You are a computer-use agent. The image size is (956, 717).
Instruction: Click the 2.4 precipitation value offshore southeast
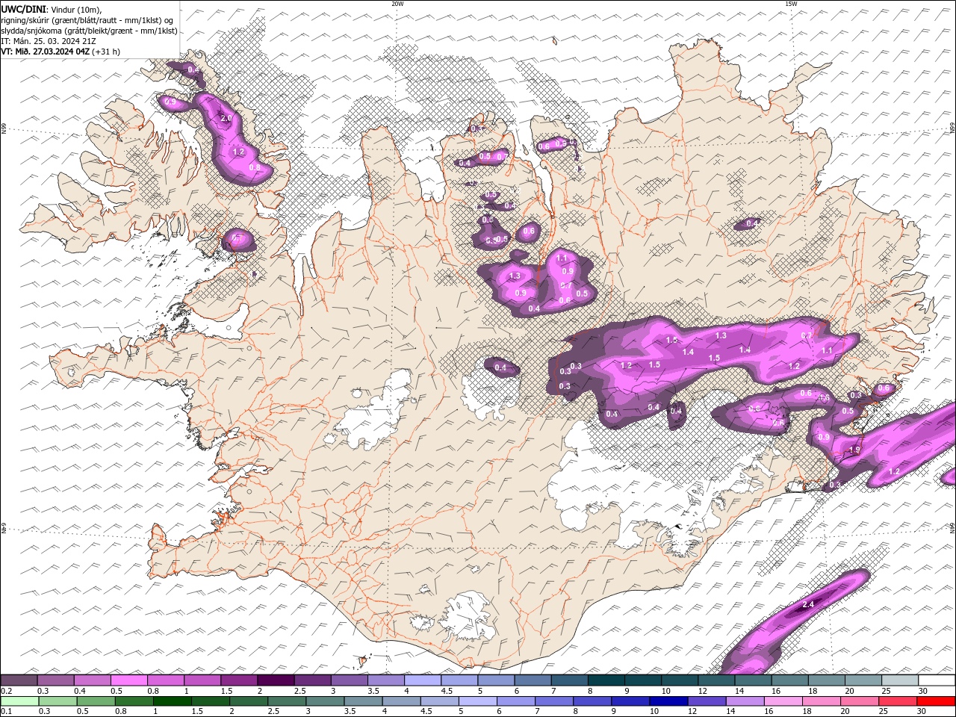pyautogui.click(x=807, y=604)
